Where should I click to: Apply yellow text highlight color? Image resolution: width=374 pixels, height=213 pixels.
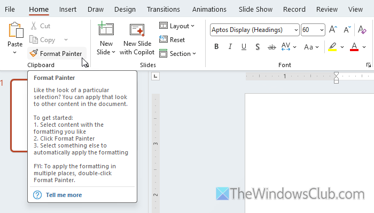332,47
